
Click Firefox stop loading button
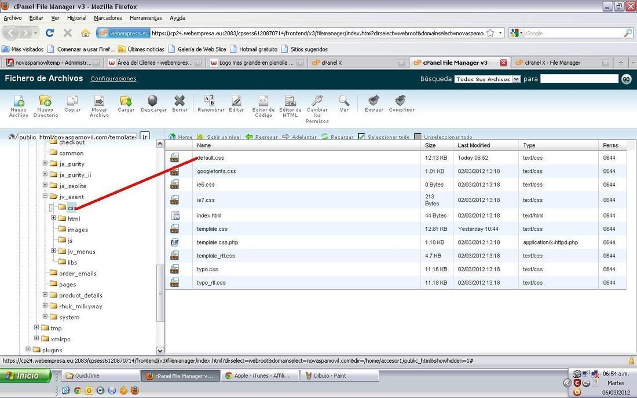pyautogui.click(x=68, y=34)
